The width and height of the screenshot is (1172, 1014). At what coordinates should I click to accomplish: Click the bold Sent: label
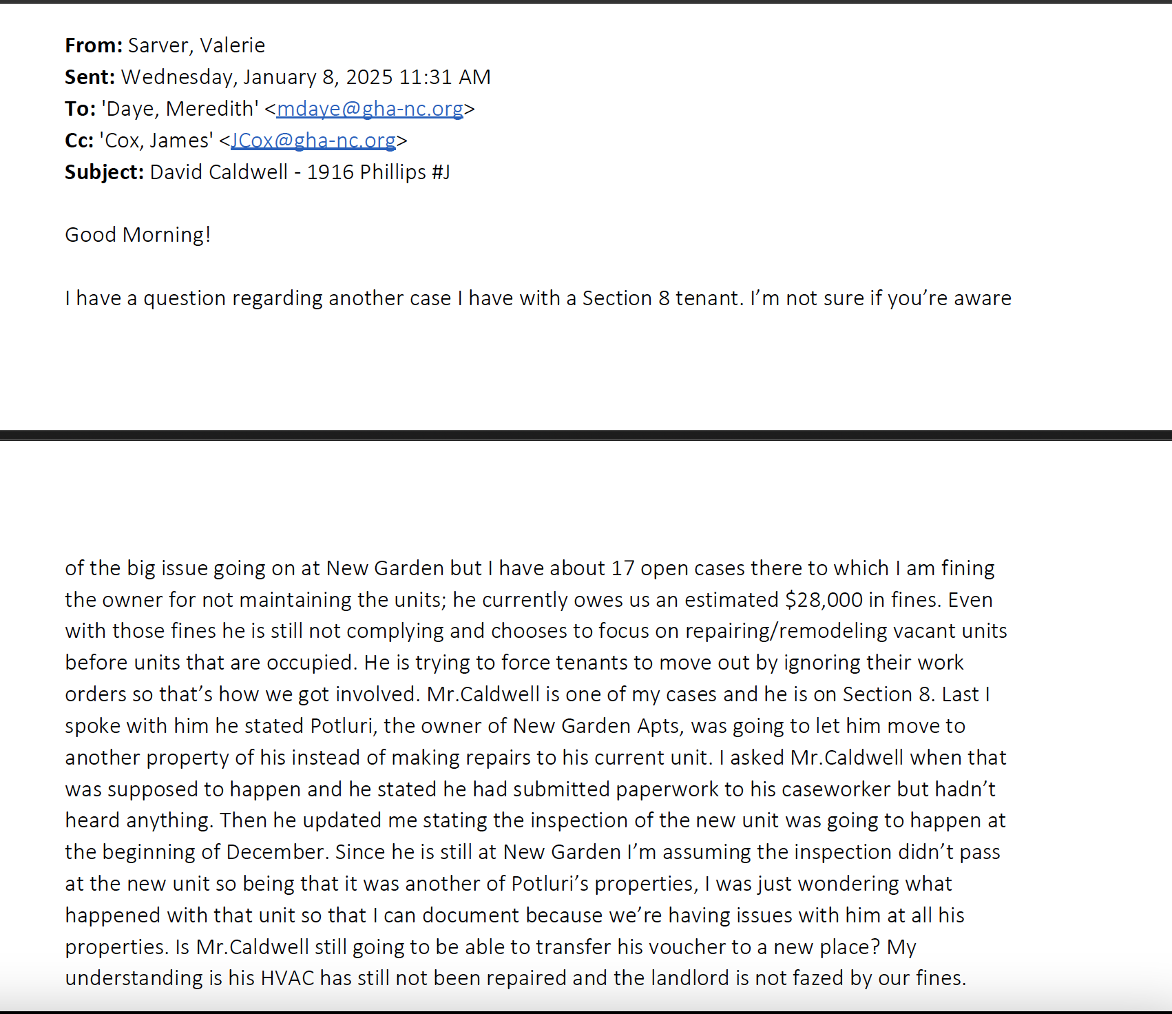[90, 77]
